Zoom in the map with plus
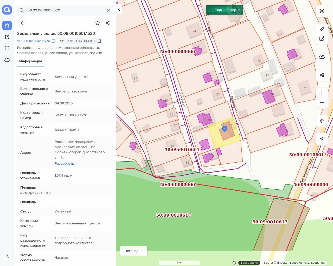This screenshot has height=266, width=333. click(x=322, y=93)
